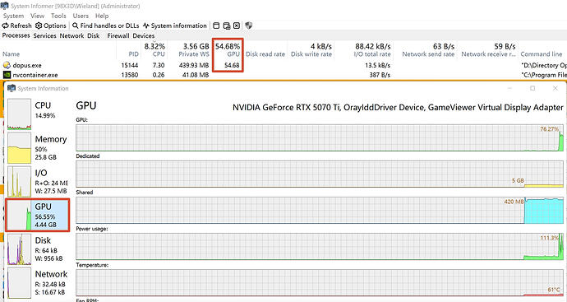Screen dimensions: 567x302
Task: Switch to the Network tab
Action: (x=71, y=36)
